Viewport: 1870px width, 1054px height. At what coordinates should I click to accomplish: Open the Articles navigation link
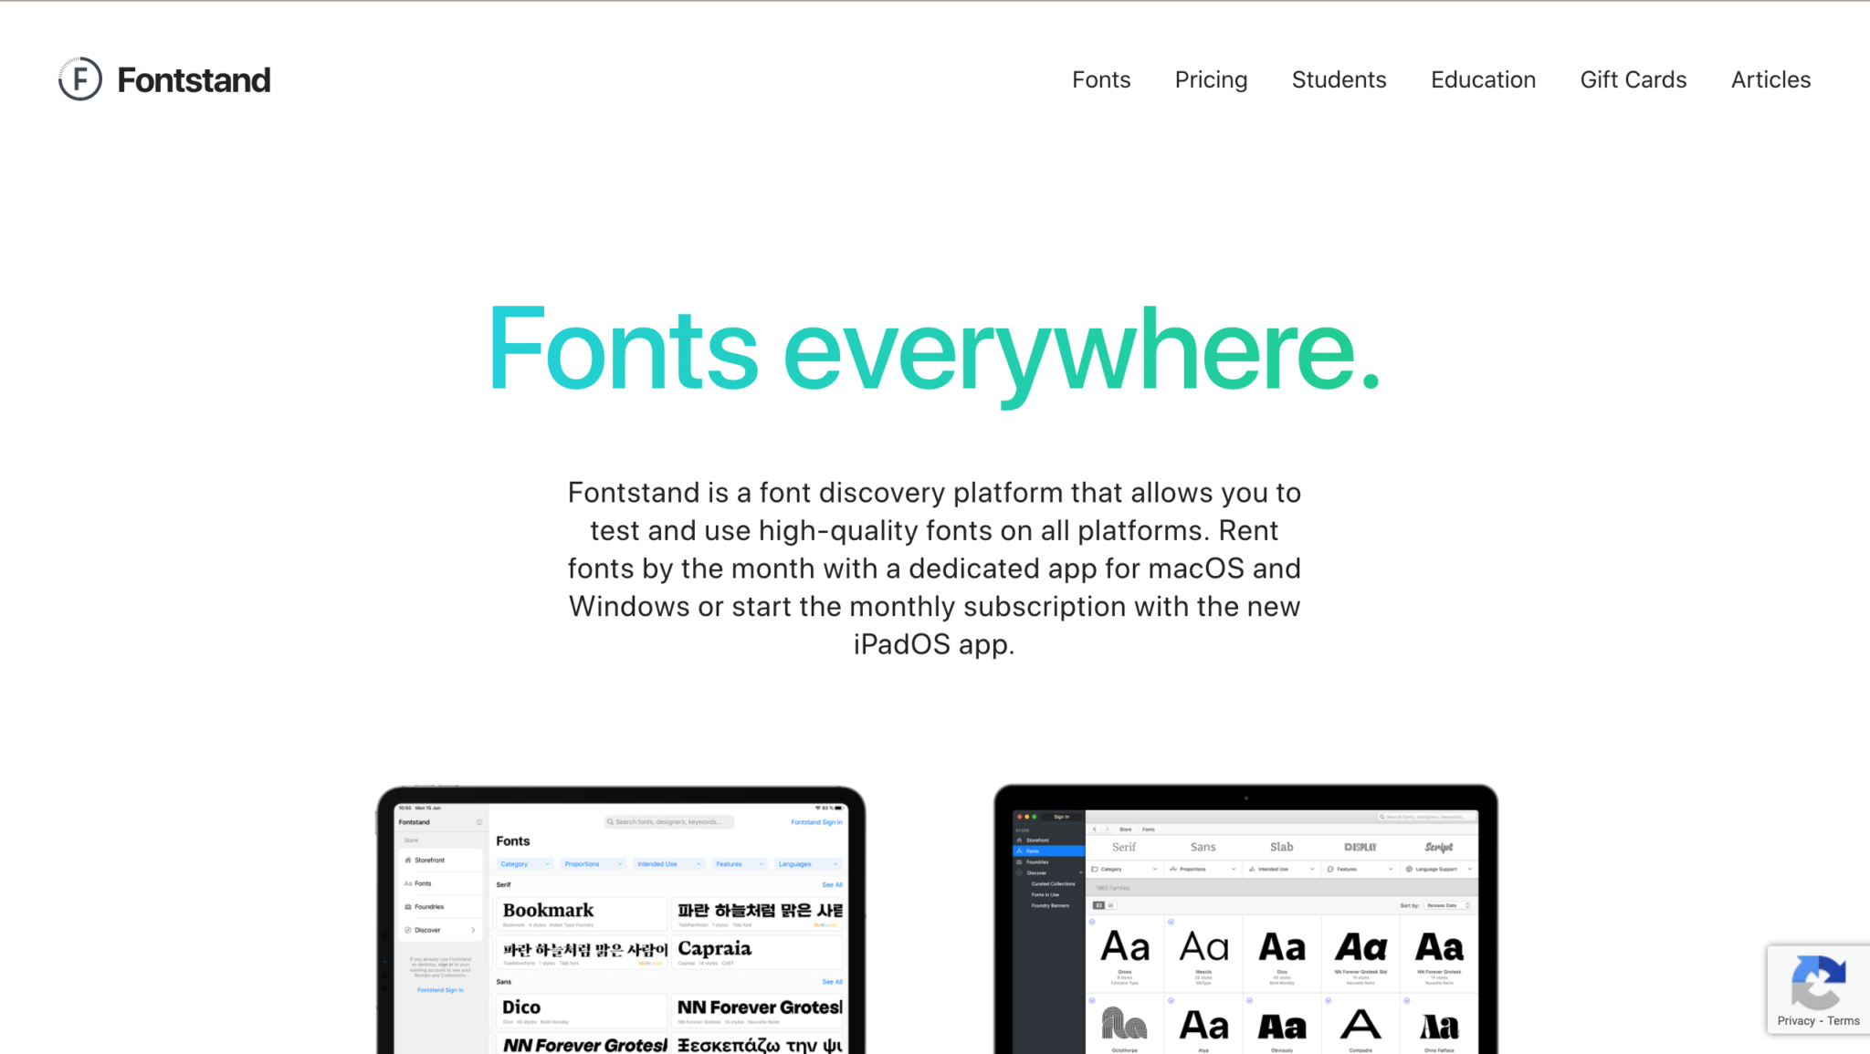point(1770,80)
